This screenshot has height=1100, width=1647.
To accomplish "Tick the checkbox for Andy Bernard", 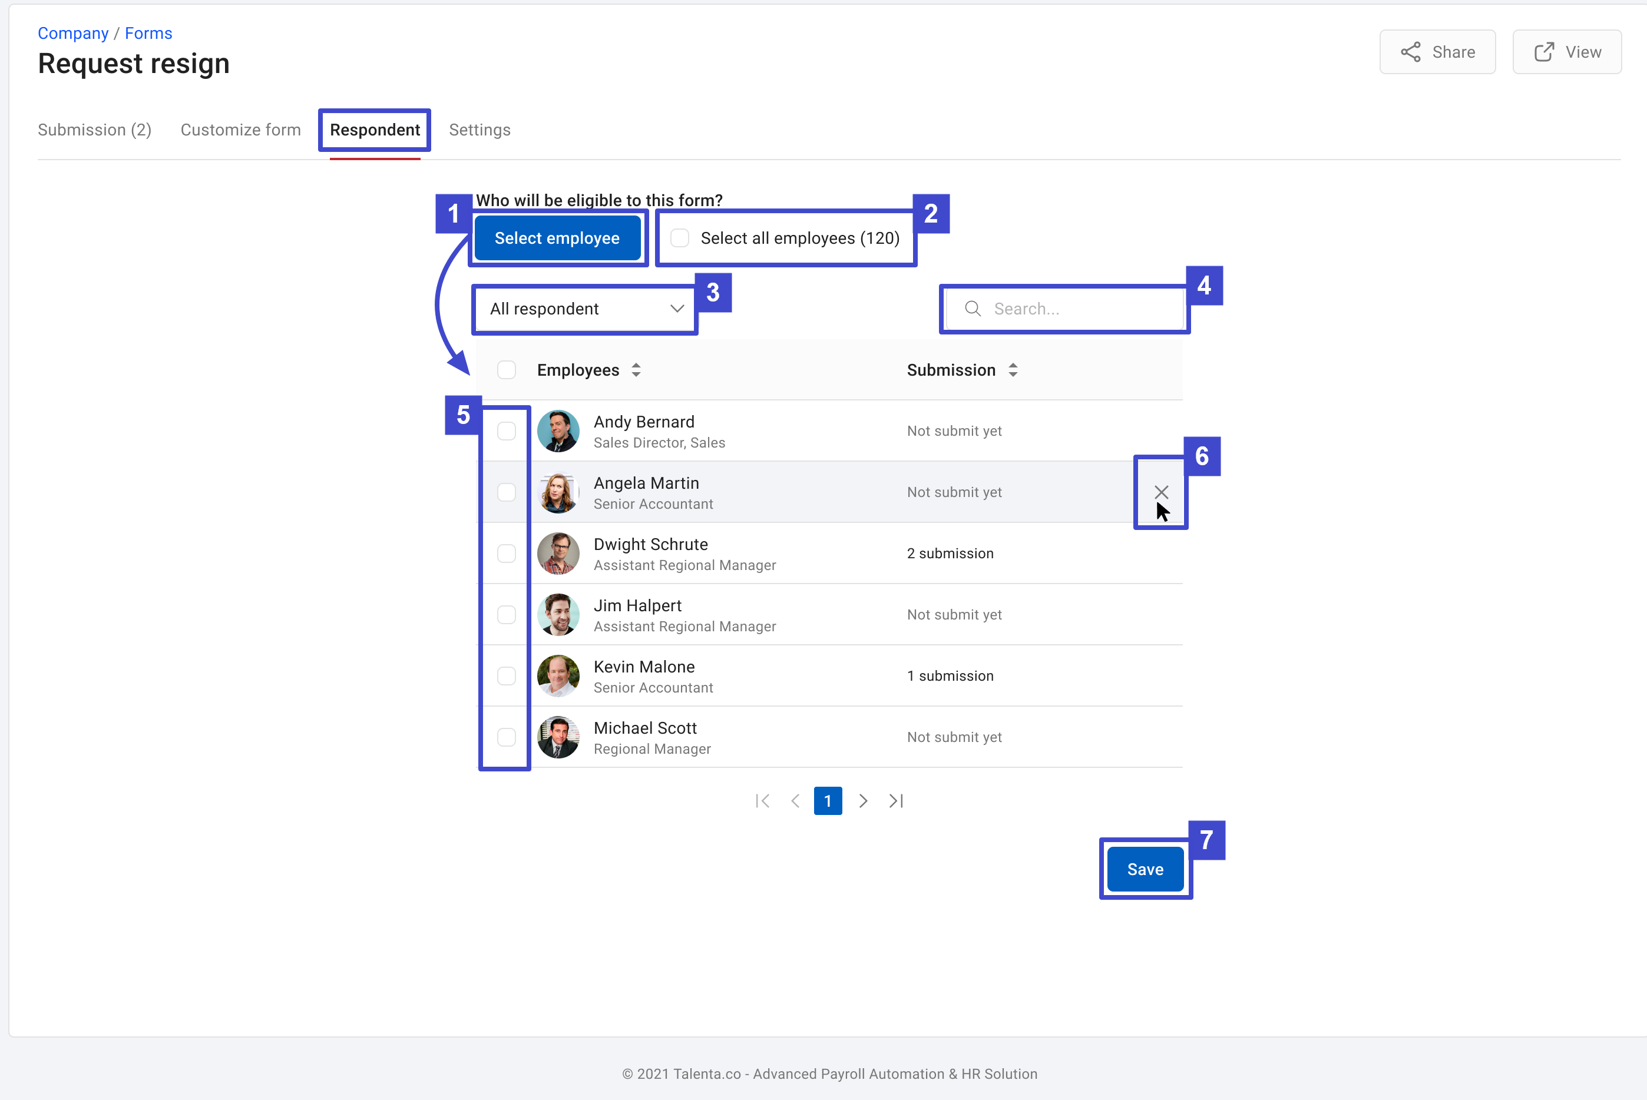I will coord(507,430).
